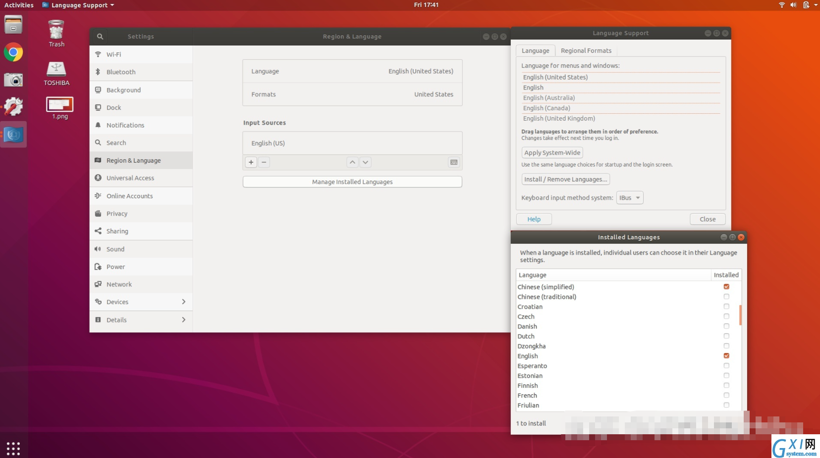Open Background settings panel
The height and width of the screenshot is (458, 820).
(x=141, y=90)
